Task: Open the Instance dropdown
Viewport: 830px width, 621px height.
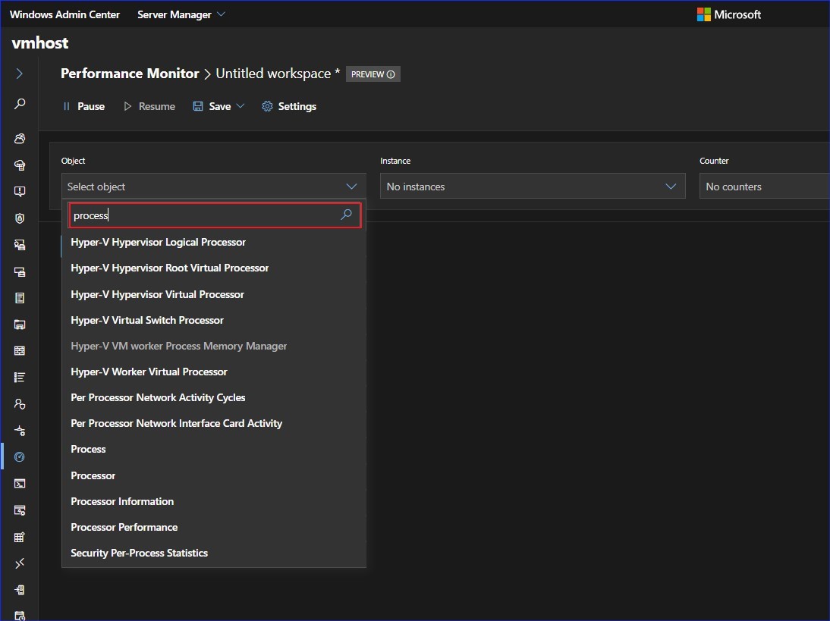Action: [x=533, y=187]
